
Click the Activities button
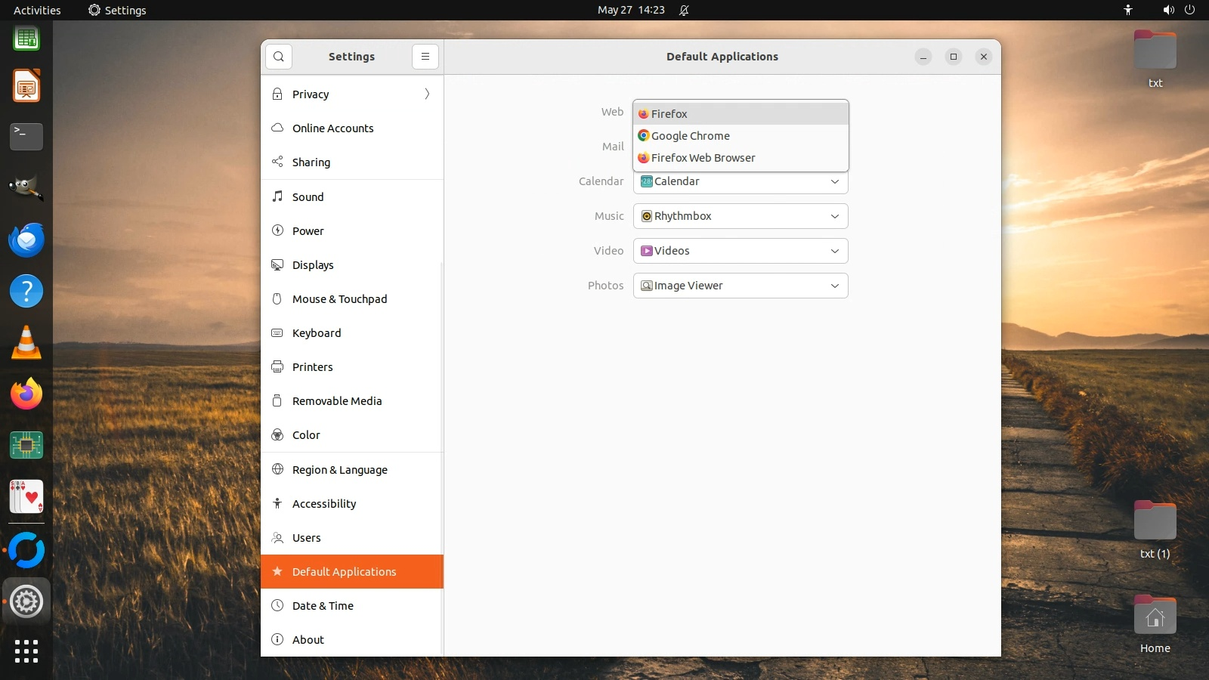tap(37, 10)
